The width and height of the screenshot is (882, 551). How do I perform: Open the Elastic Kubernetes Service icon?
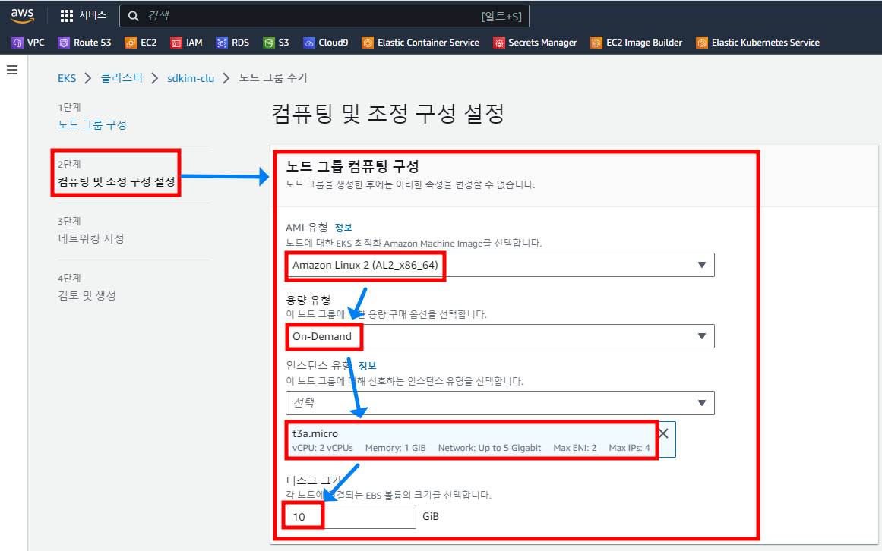701,43
